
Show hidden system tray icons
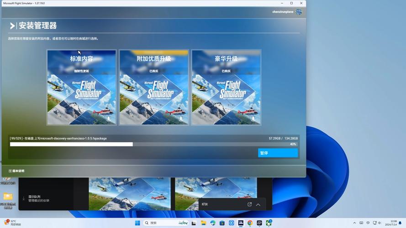[354, 223]
